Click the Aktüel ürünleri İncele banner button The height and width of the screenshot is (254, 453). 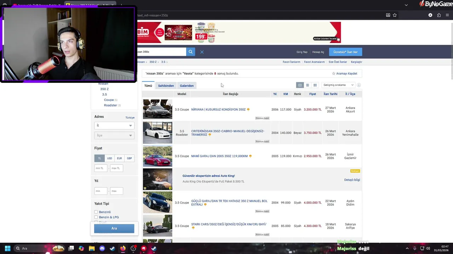point(325,38)
